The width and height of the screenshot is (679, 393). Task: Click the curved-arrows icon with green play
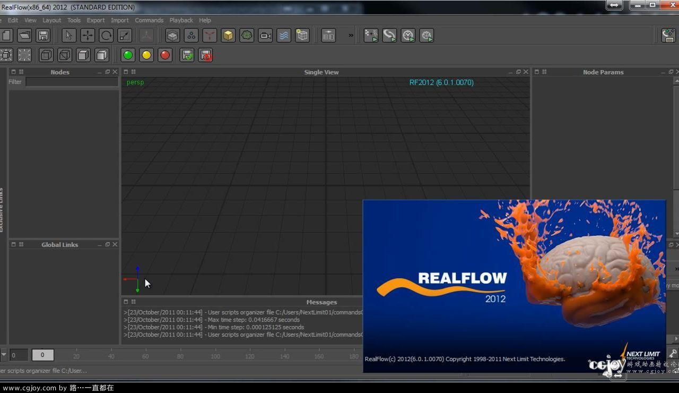[389, 36]
